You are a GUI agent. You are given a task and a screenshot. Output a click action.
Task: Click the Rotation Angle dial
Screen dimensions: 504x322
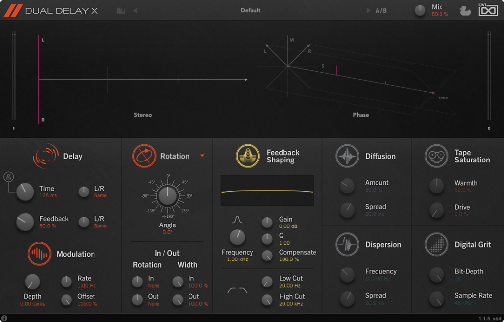point(168,196)
